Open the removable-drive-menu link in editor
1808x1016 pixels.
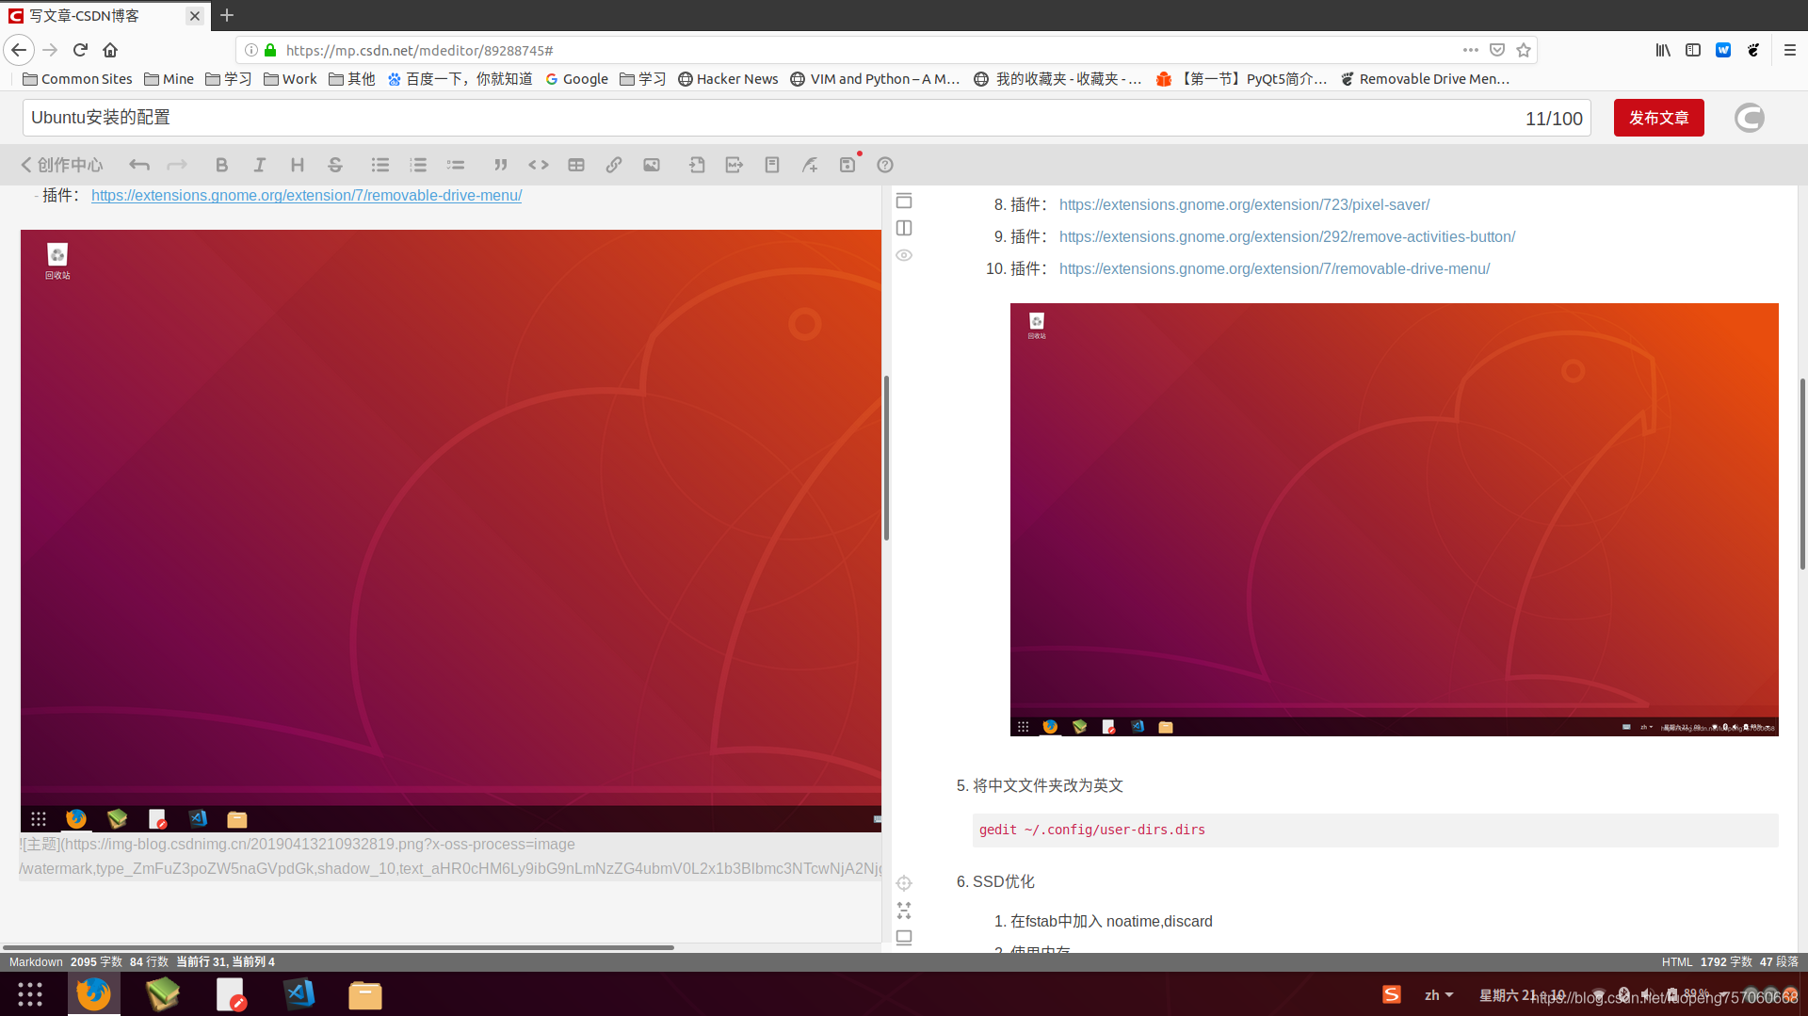pyautogui.click(x=306, y=195)
